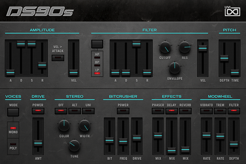The width and height of the screenshot is (246, 164).
Task: Click the filter decay (D) slider handle
Action: (126, 73)
